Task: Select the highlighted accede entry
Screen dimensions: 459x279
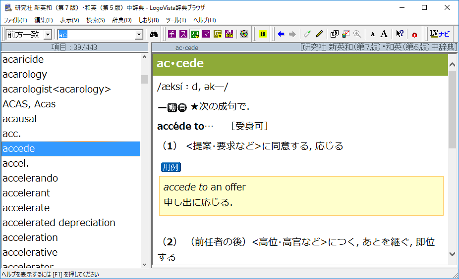Action: pos(71,149)
